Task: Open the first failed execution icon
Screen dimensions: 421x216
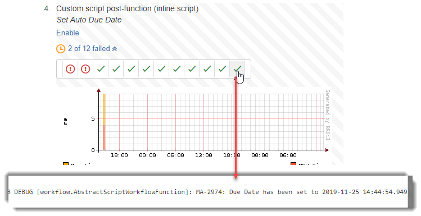Action: coord(70,69)
